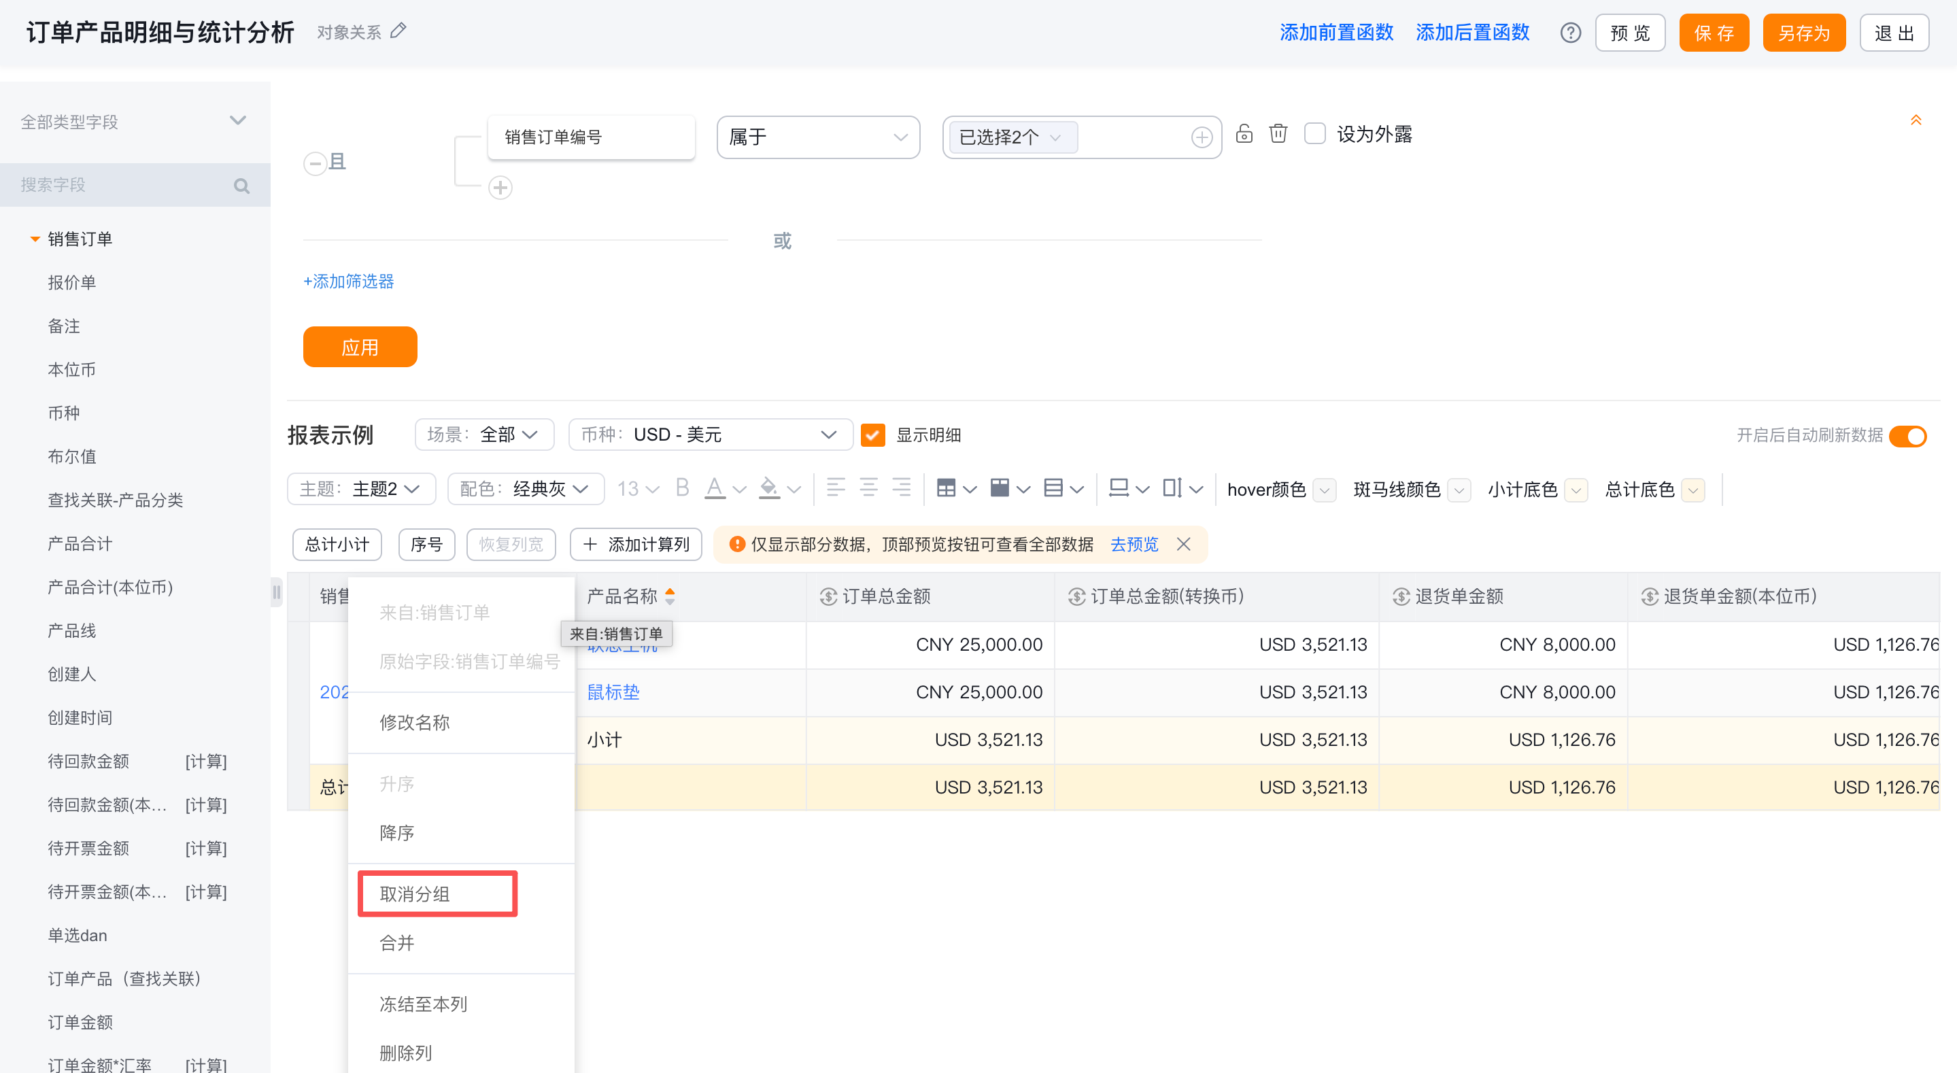Click the sort arrows on 产品名称 header

(669, 596)
